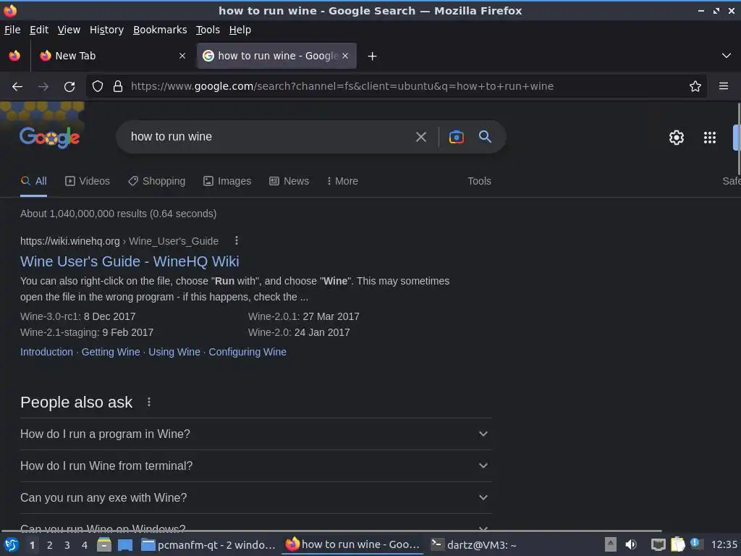Expand 'How do I run a program in Wine?'

pos(256,434)
